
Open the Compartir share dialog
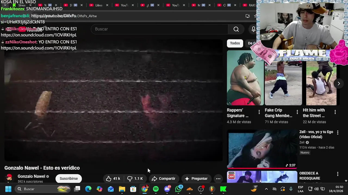point(163,178)
